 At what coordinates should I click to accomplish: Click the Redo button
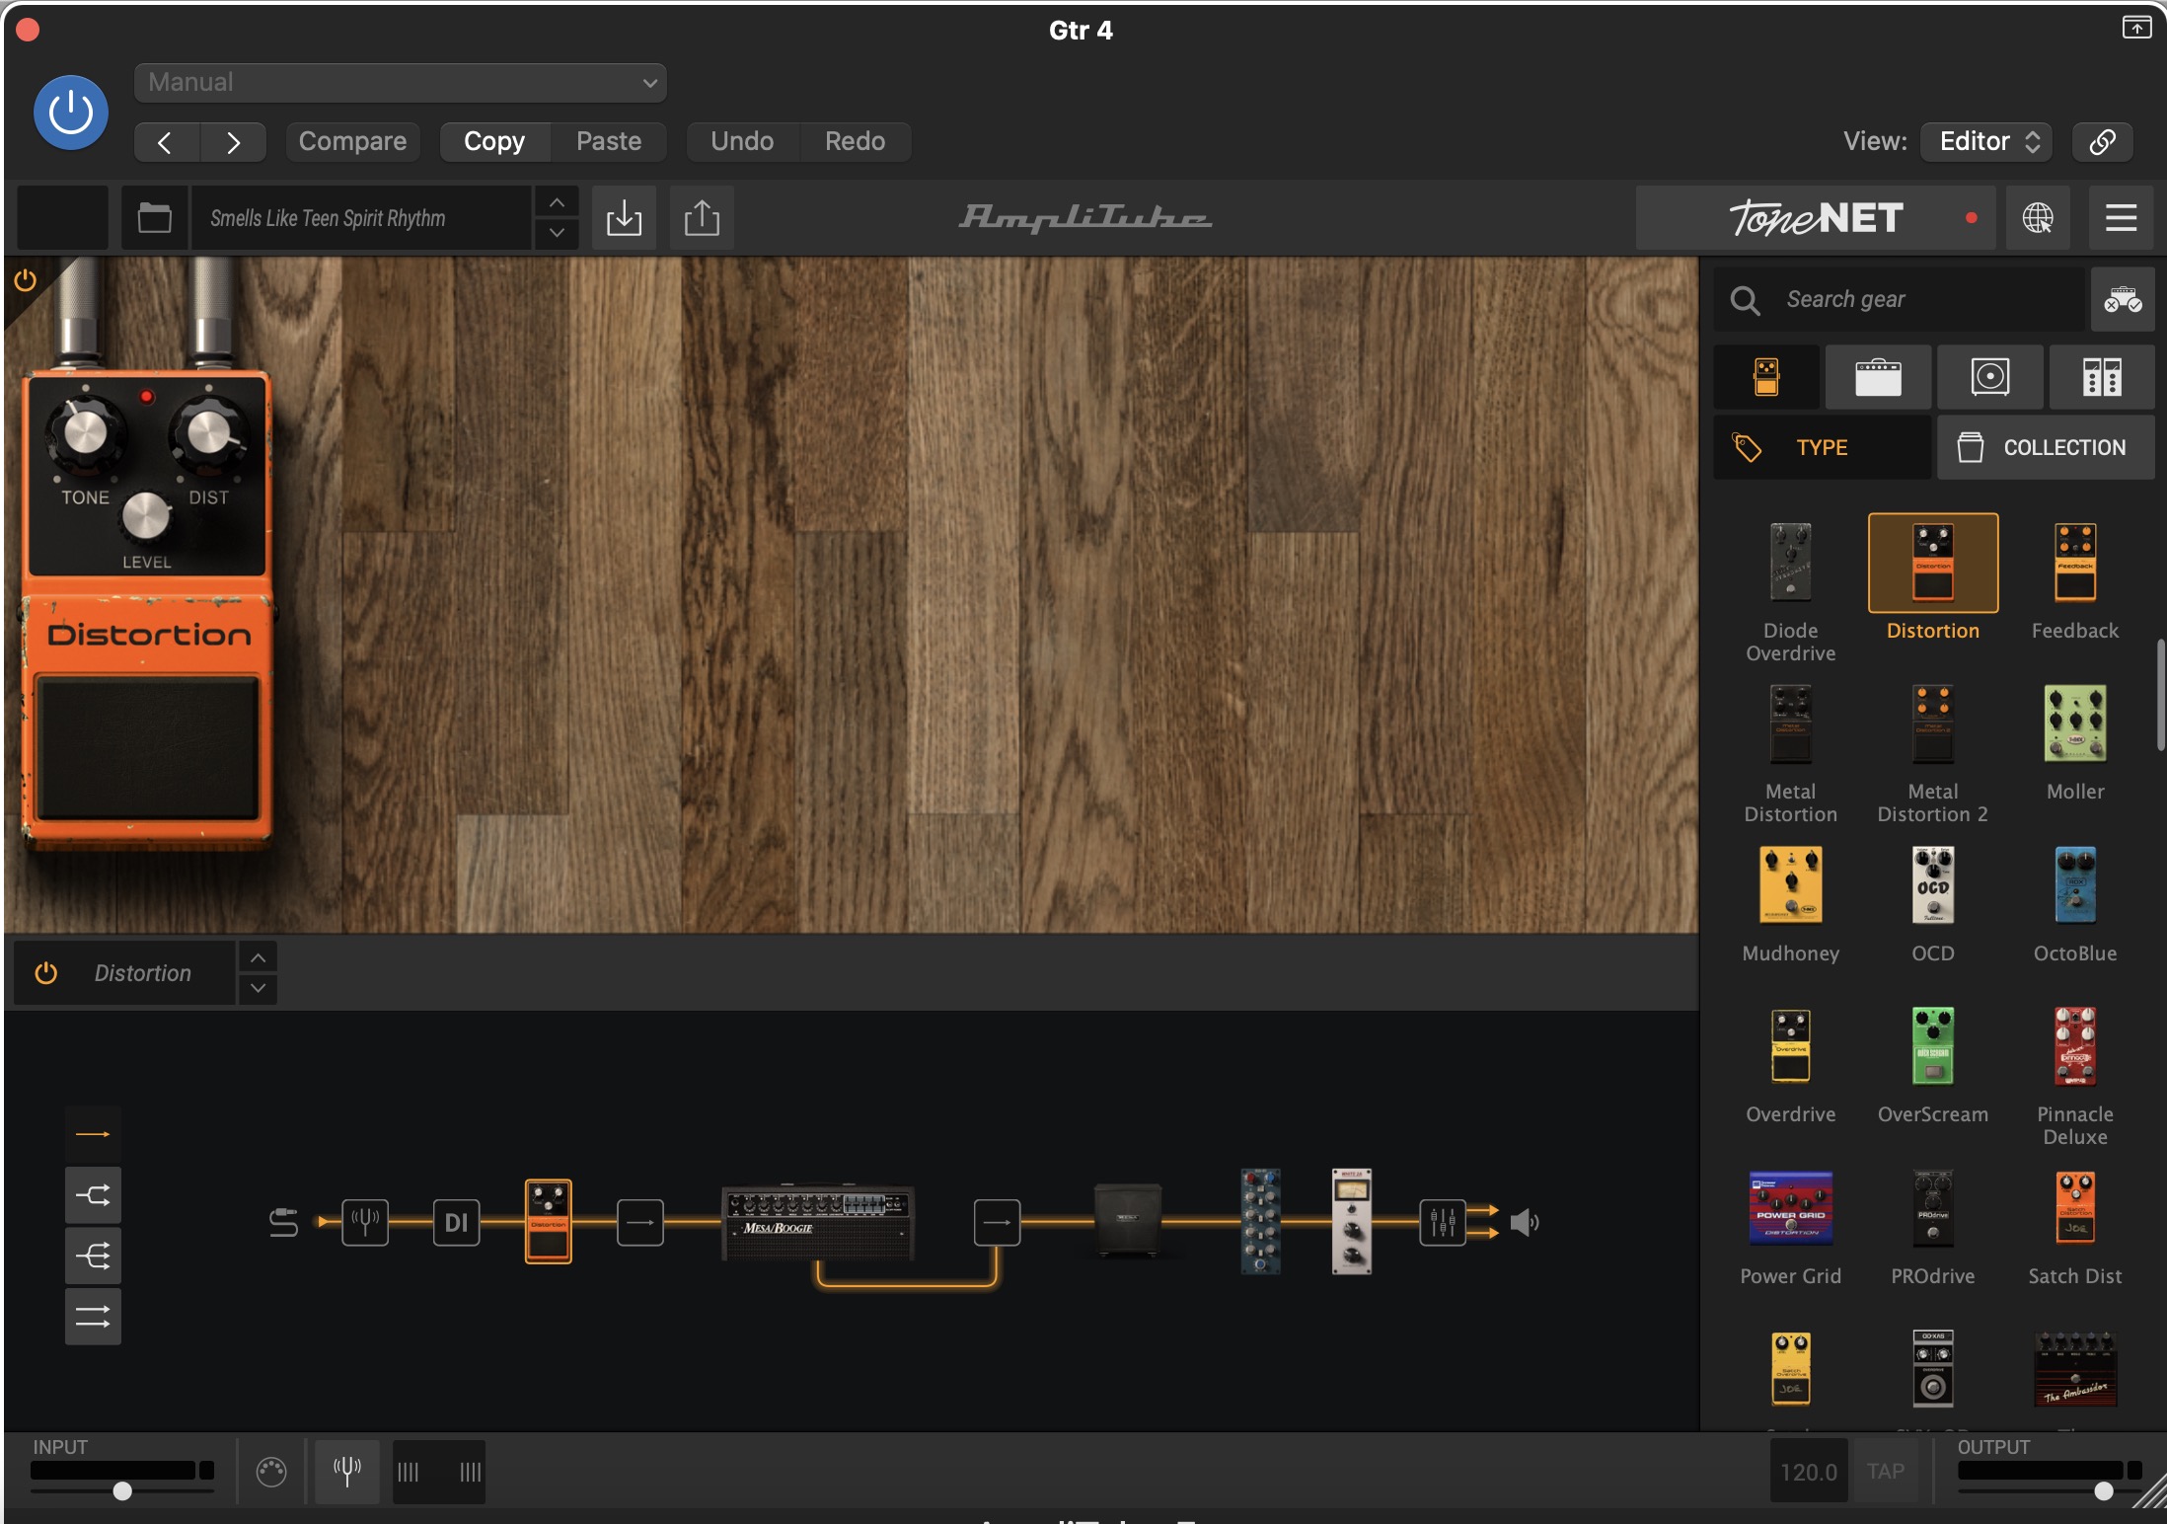tap(855, 142)
